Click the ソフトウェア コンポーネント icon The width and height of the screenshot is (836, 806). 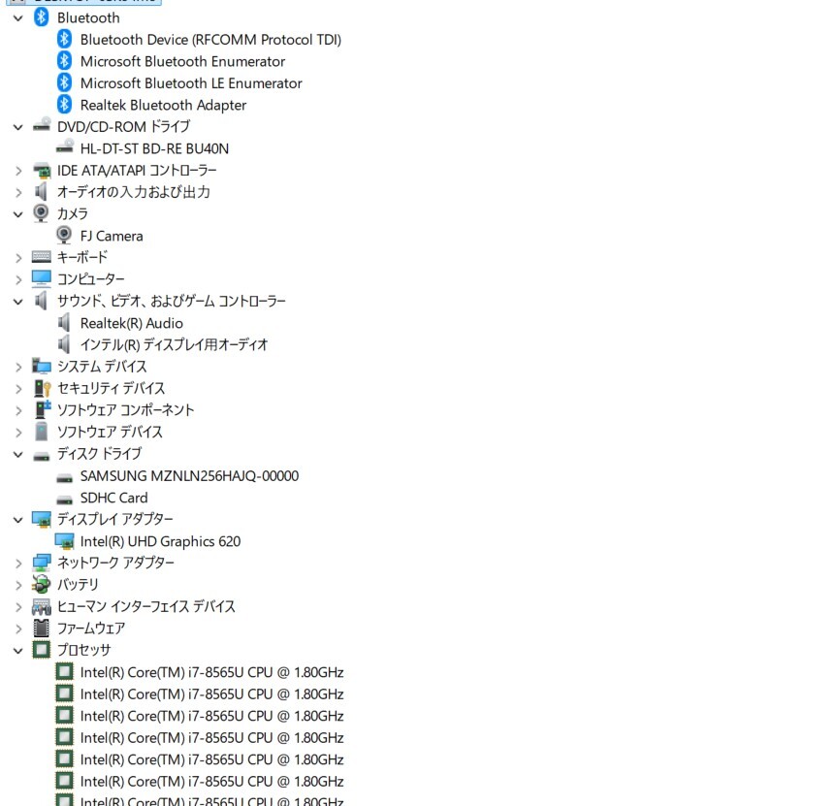(x=43, y=409)
